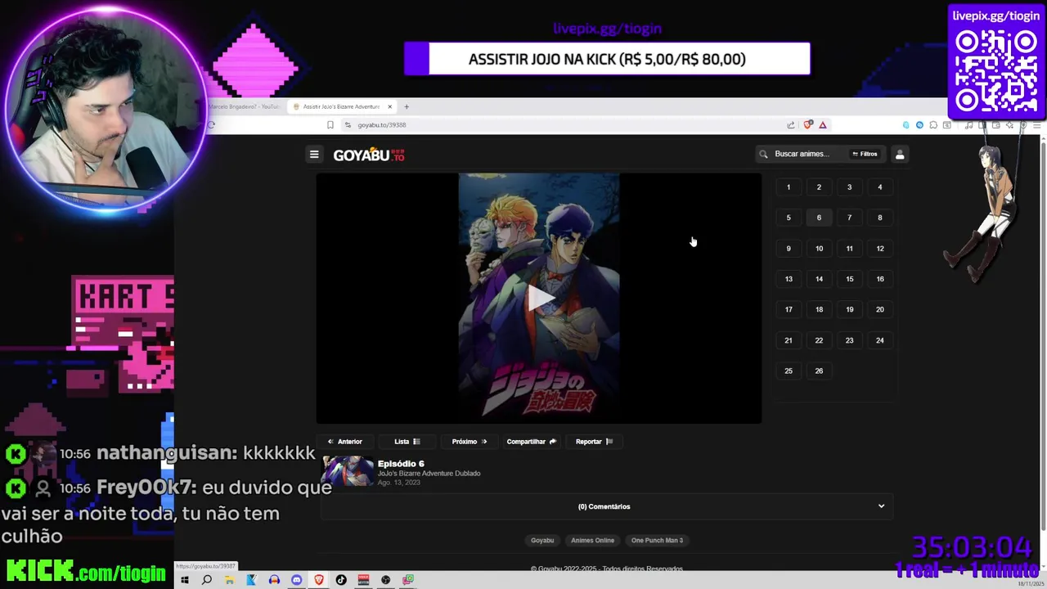Open TikTok app in taskbar
This screenshot has width=1047, height=589.
coord(341,580)
